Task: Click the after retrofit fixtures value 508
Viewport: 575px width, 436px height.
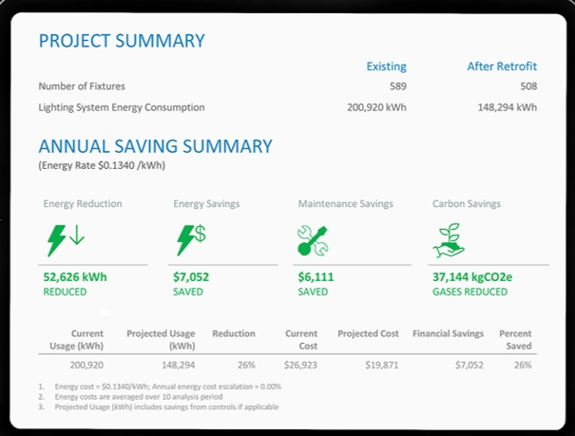Action: (528, 86)
